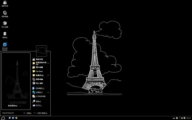192x120 pixels.
Task: Click the cloud user picture thumbnail in the Start menu
Action: click(42, 51)
